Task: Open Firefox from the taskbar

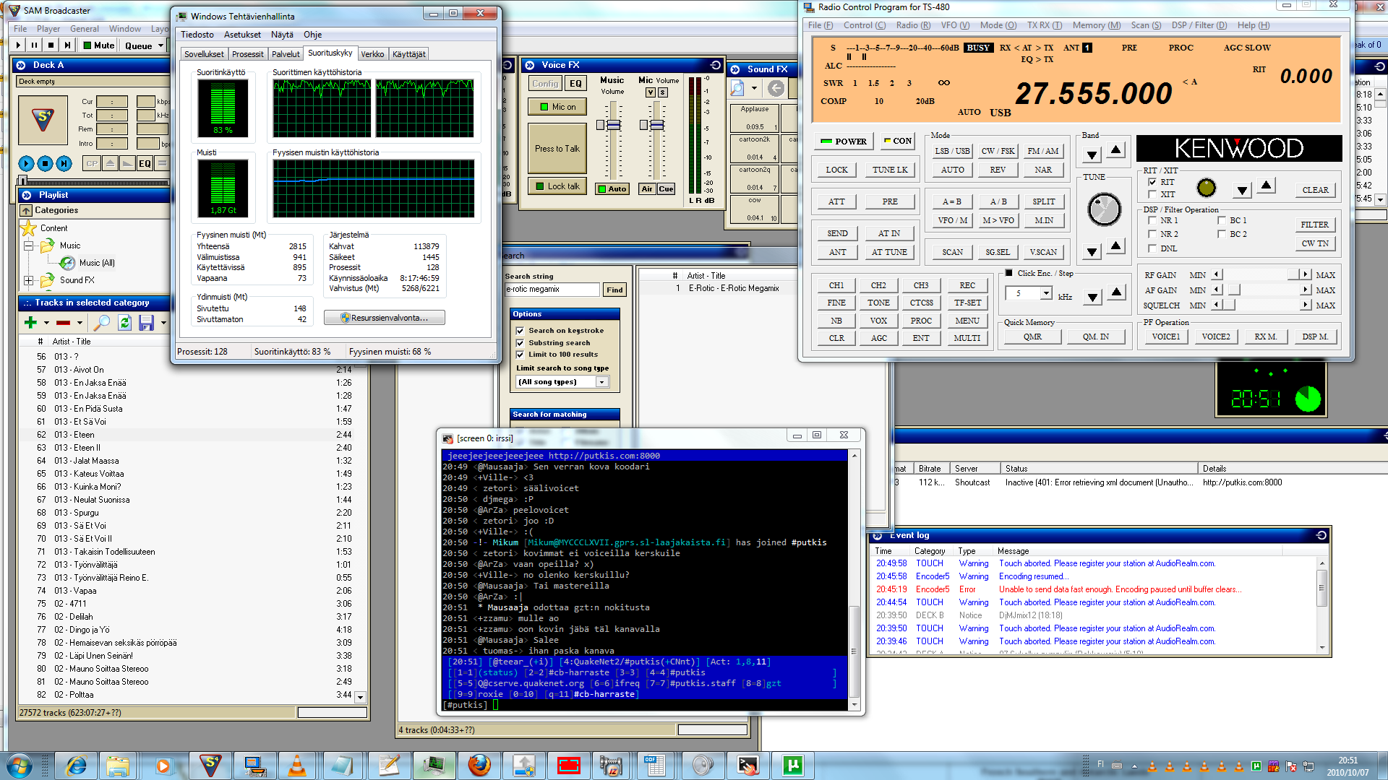Action: [479, 765]
